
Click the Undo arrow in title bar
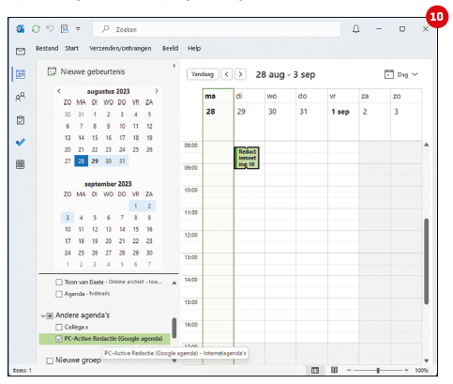tap(50, 29)
